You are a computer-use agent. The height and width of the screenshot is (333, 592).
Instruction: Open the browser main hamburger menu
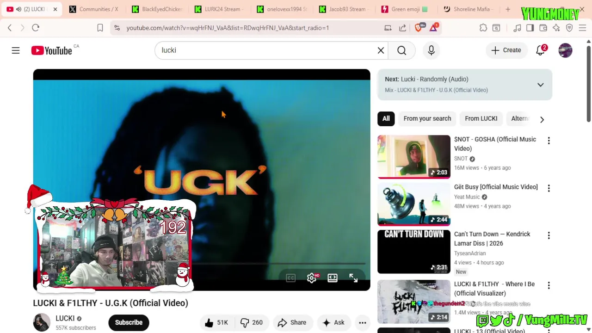pos(582,28)
